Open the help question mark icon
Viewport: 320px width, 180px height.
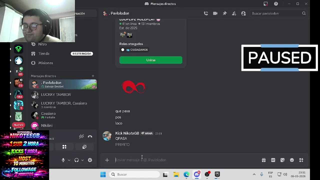[x=276, y=4]
